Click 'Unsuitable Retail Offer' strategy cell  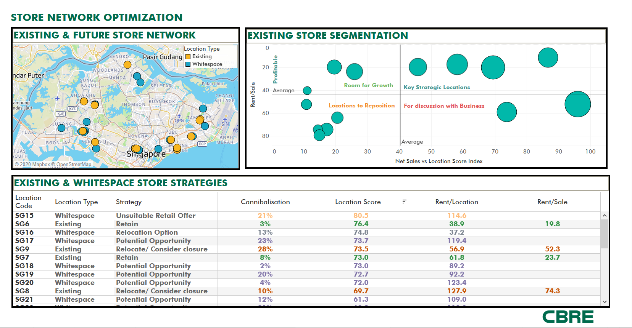pos(156,216)
